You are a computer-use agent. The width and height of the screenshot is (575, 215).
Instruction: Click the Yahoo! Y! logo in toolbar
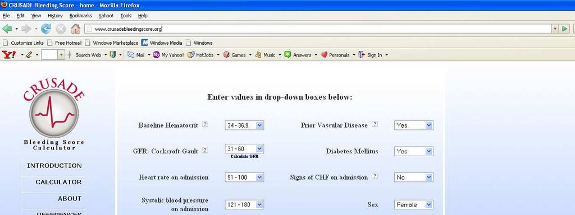coord(9,55)
